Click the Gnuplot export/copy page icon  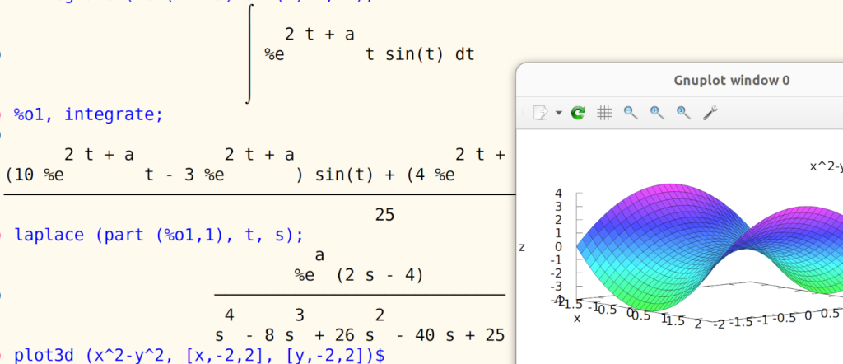click(x=540, y=113)
